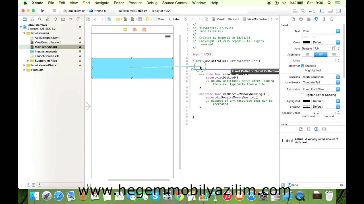Set label alignment to center

click(x=320, y=54)
